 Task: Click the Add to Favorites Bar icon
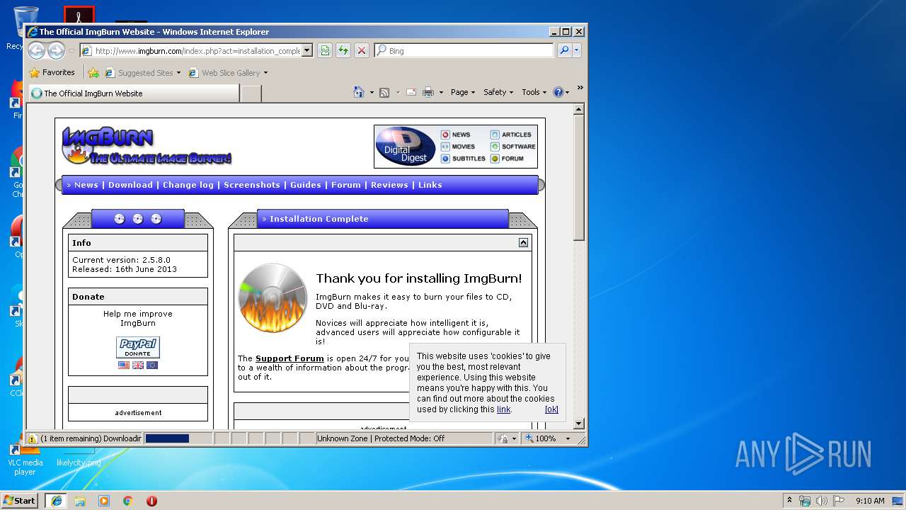point(93,72)
